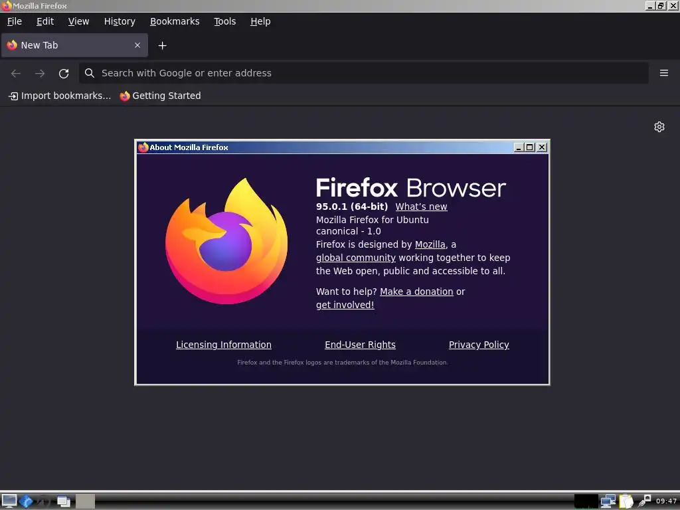Open the File menu

click(x=15, y=21)
